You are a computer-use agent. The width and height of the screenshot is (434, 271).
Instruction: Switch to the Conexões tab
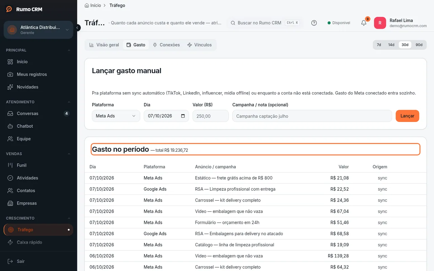(x=166, y=45)
